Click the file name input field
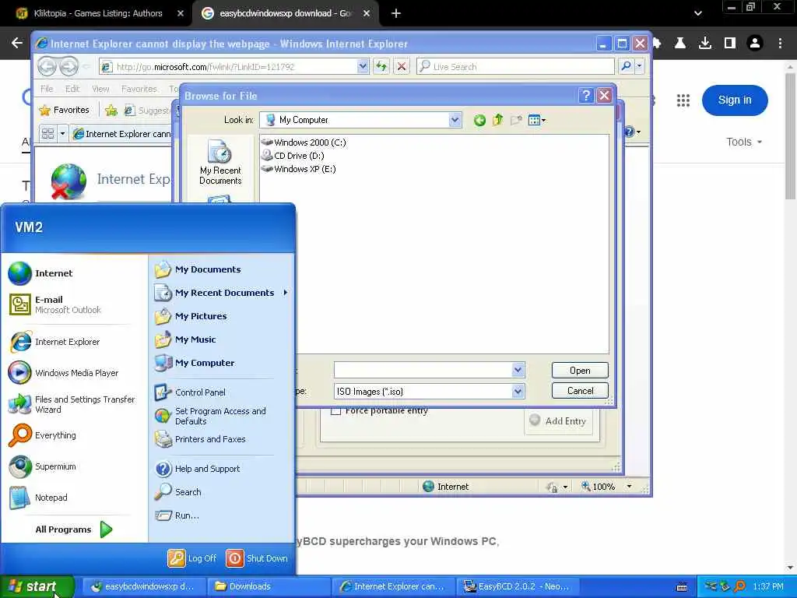The height and width of the screenshot is (598, 797). coord(423,370)
